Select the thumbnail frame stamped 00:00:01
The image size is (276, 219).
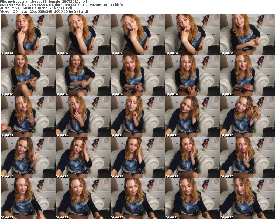click(28, 34)
